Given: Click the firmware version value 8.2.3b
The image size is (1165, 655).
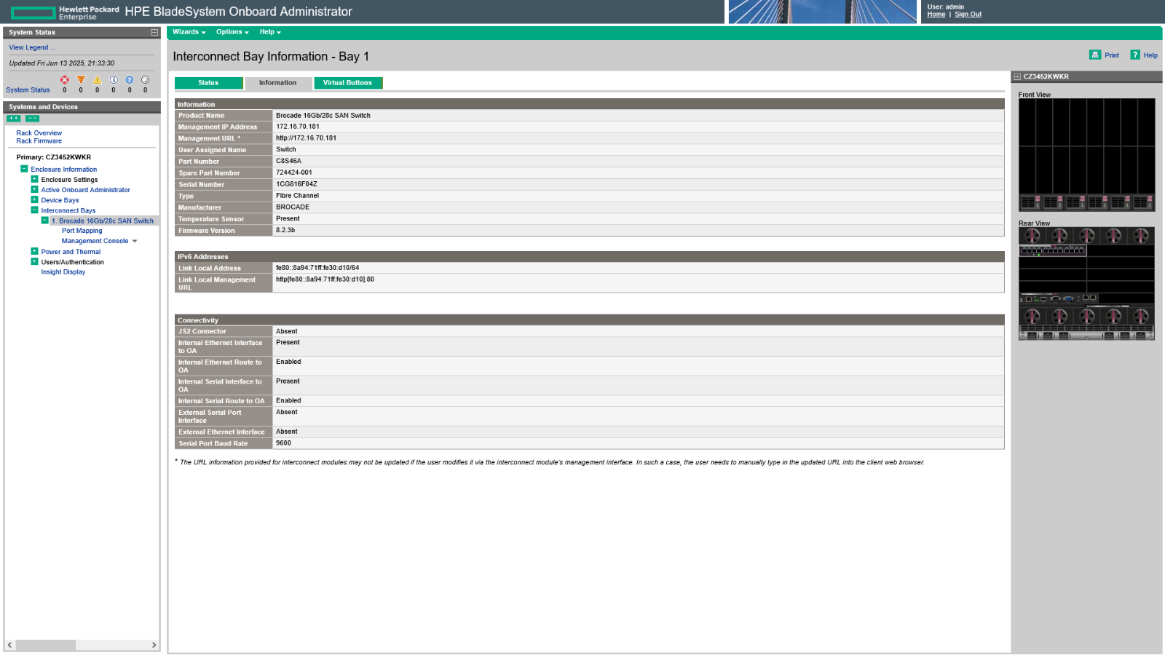Looking at the screenshot, I should [285, 230].
